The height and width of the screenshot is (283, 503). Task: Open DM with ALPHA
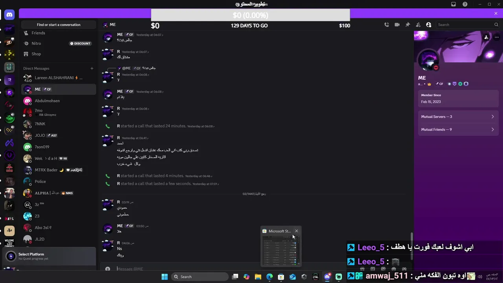coord(59,193)
